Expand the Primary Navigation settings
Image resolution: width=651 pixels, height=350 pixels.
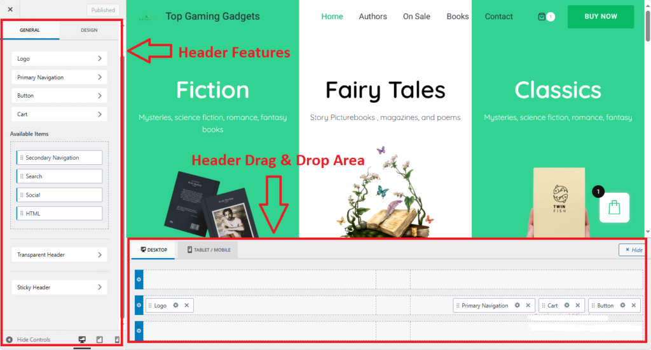(x=59, y=77)
